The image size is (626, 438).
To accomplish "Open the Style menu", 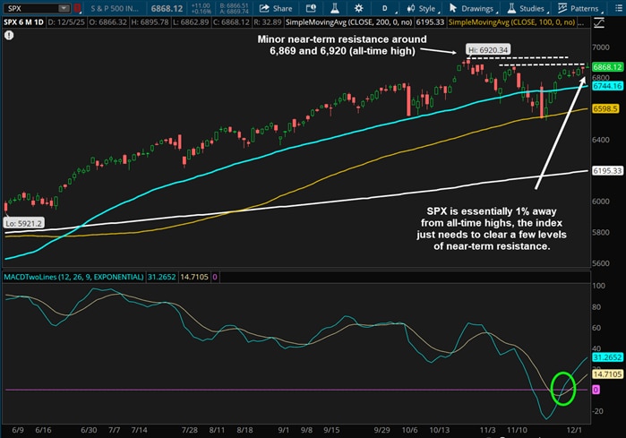I will tap(422, 8).
